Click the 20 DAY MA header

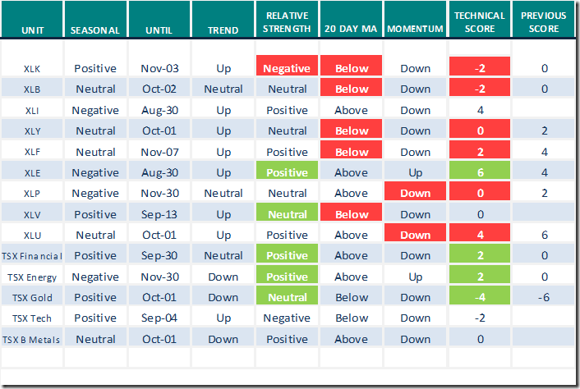point(352,30)
